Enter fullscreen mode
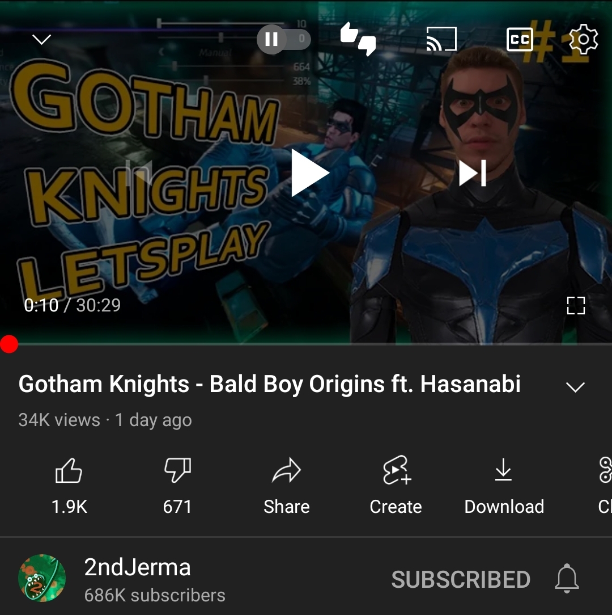This screenshot has width=612, height=615. pyautogui.click(x=576, y=305)
